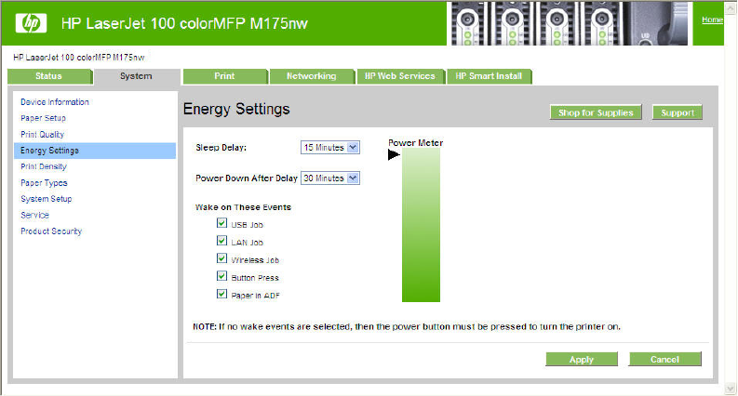The width and height of the screenshot is (738, 396).
Task: Go to the Networking tab
Action: pos(312,76)
